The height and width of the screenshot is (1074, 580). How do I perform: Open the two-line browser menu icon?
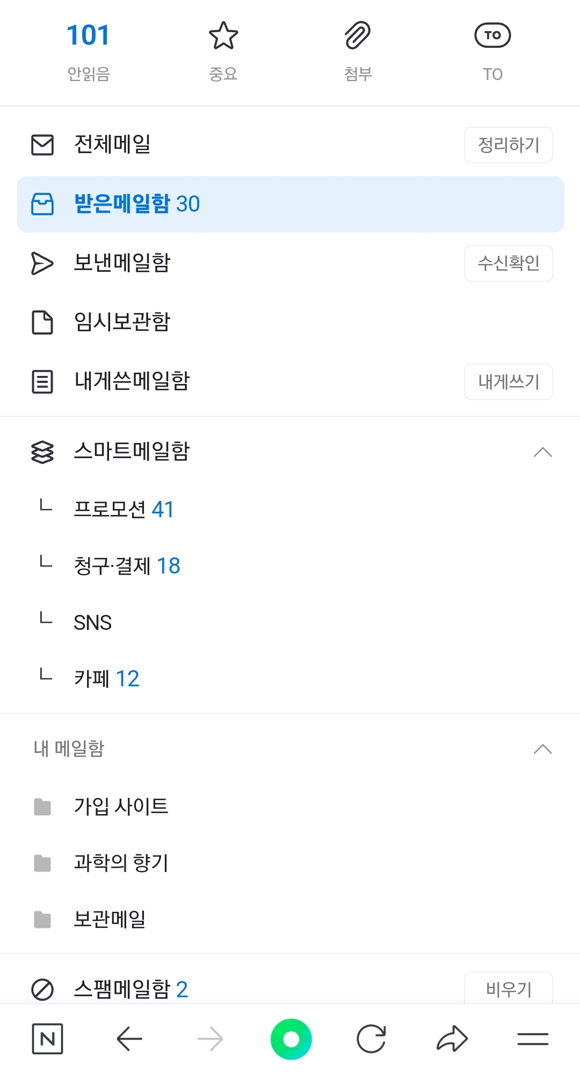click(x=533, y=1039)
